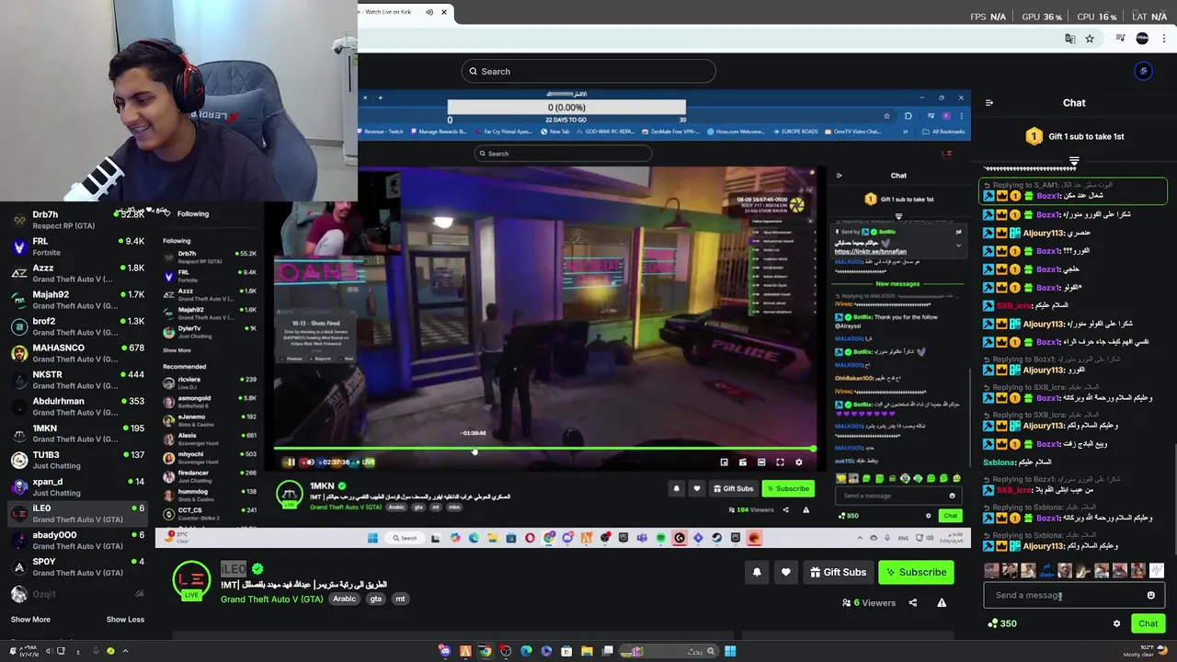This screenshot has height=662, width=1177.
Task: Click the report warning triangle under Subscribe
Action: click(x=942, y=603)
